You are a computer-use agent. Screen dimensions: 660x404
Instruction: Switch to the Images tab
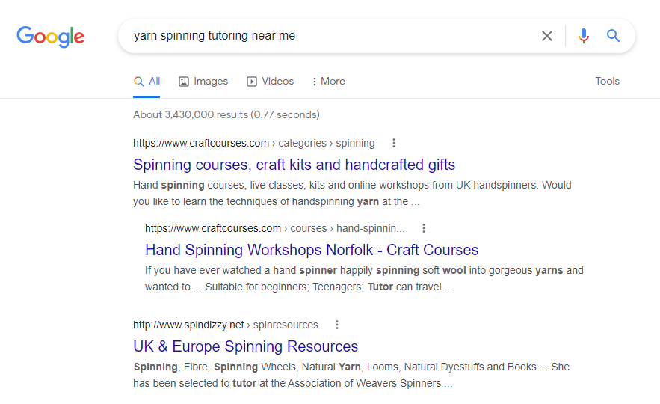(x=203, y=82)
